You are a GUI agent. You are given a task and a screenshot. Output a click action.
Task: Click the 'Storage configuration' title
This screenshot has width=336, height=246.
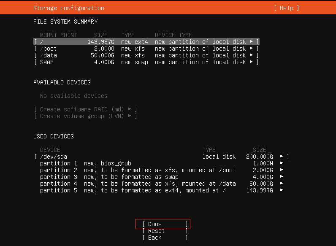[x=69, y=8]
